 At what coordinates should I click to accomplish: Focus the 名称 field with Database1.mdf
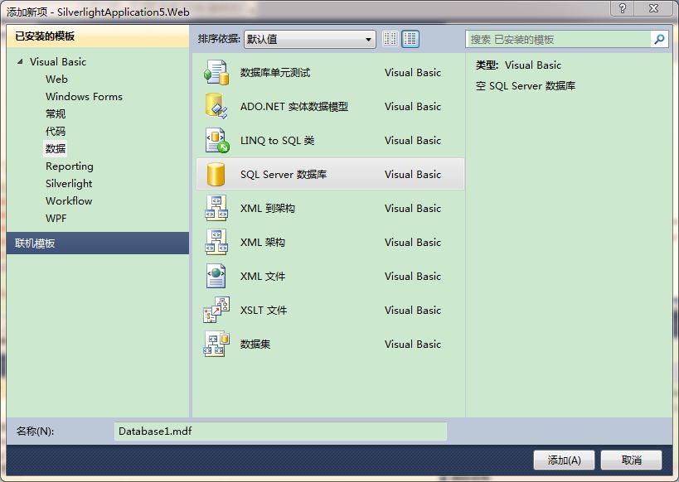[x=280, y=431]
